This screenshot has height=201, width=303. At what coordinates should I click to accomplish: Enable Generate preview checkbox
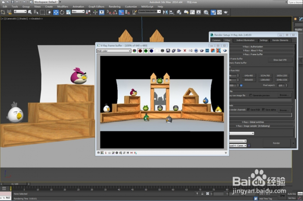point(251,95)
